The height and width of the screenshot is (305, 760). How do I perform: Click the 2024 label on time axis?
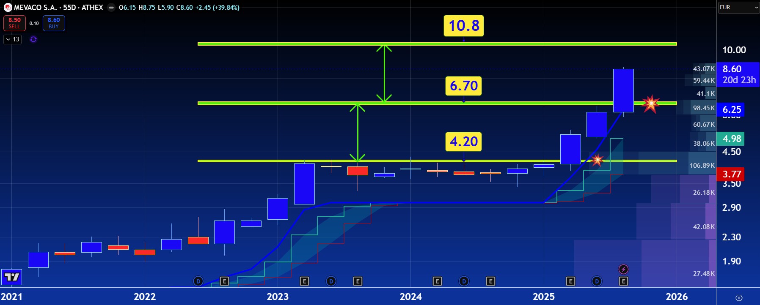coord(410,297)
